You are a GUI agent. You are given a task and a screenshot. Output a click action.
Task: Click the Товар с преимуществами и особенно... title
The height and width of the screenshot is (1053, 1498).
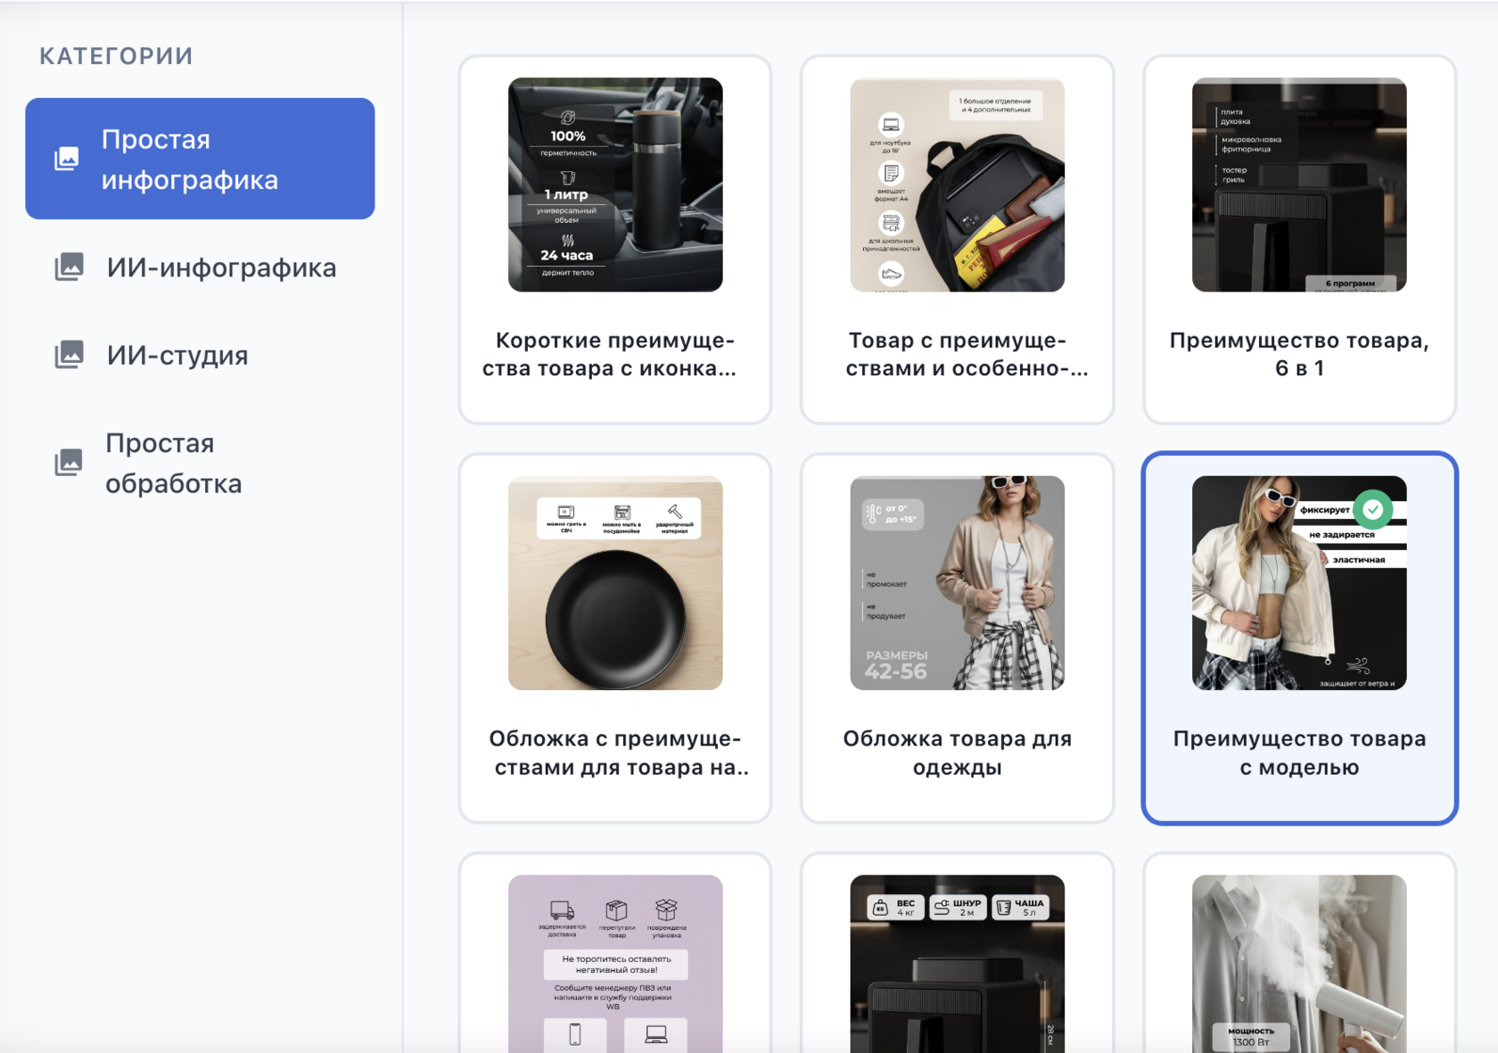(957, 354)
